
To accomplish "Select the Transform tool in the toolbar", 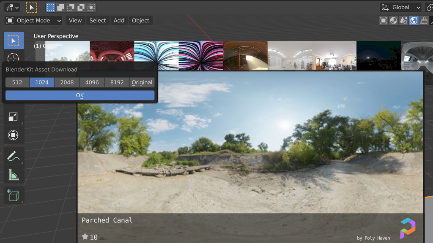I will tap(13, 135).
